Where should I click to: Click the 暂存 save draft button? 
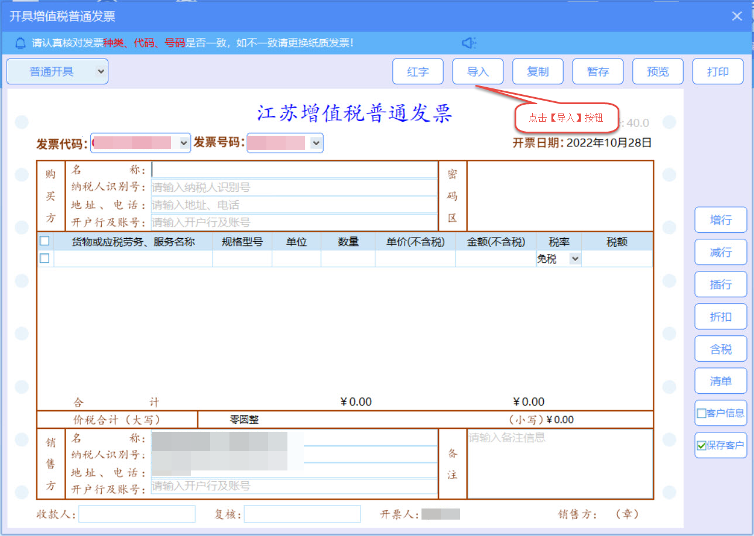[x=598, y=71]
